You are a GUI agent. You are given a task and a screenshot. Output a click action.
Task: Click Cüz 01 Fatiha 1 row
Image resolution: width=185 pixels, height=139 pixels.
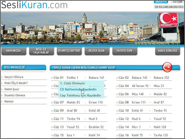click(79, 78)
